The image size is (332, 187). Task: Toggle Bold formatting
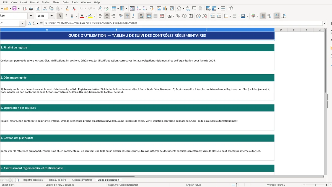[59, 16]
